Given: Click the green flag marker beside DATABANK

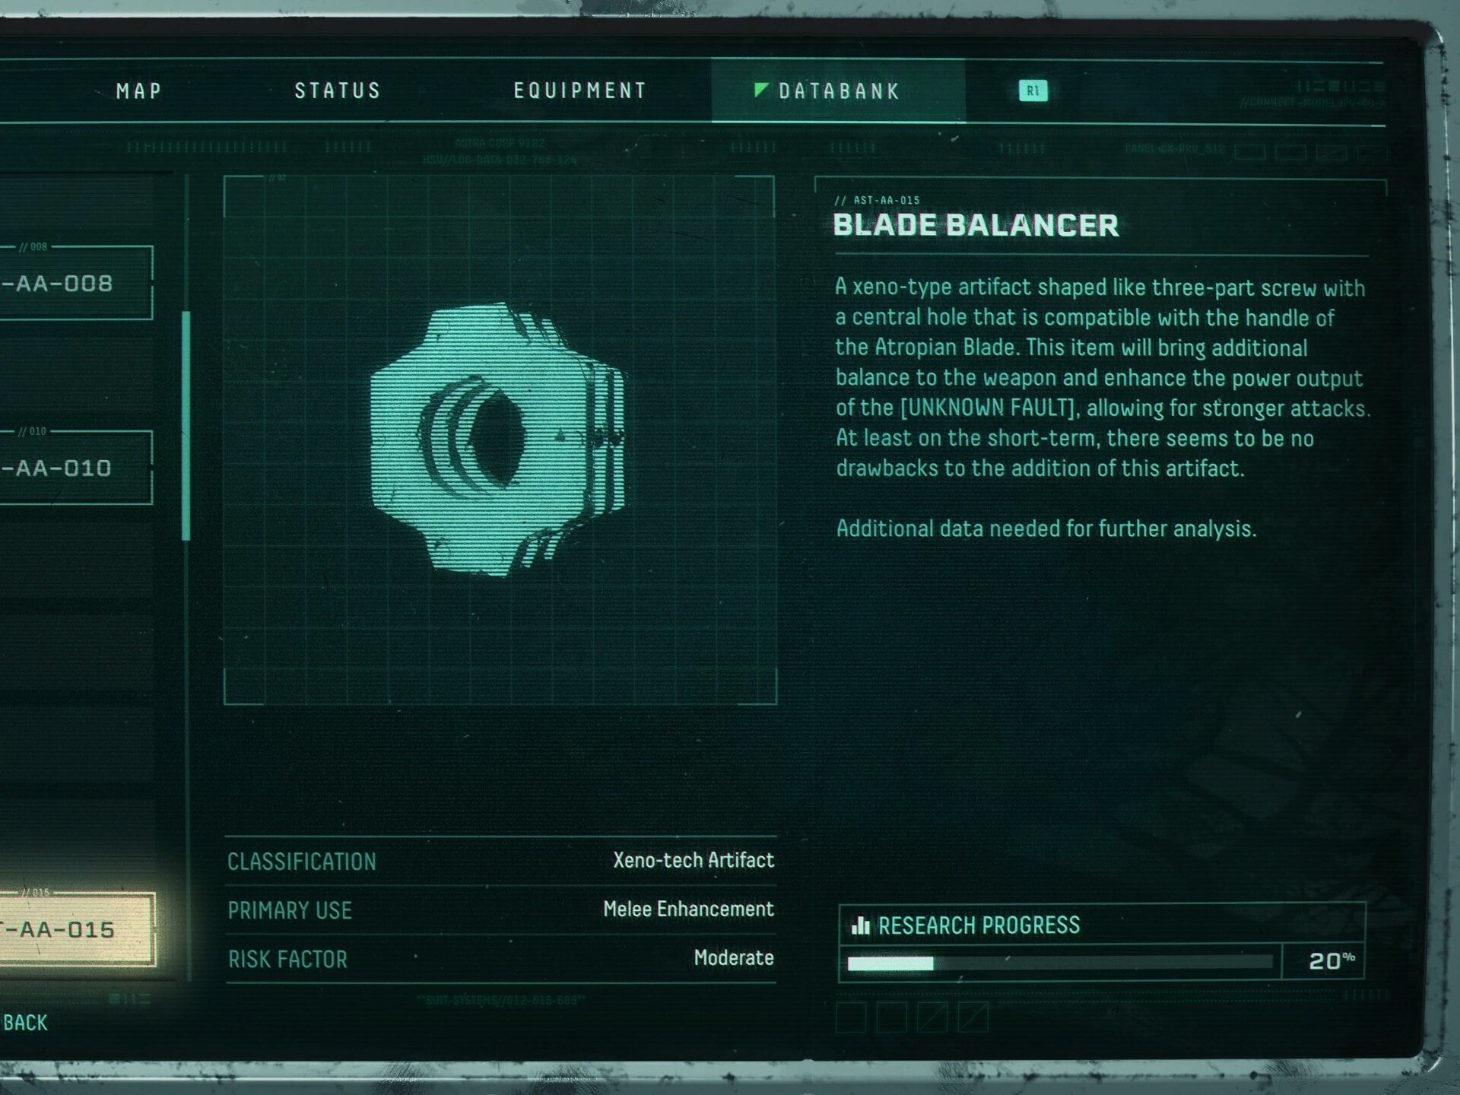Looking at the screenshot, I should click(x=760, y=90).
